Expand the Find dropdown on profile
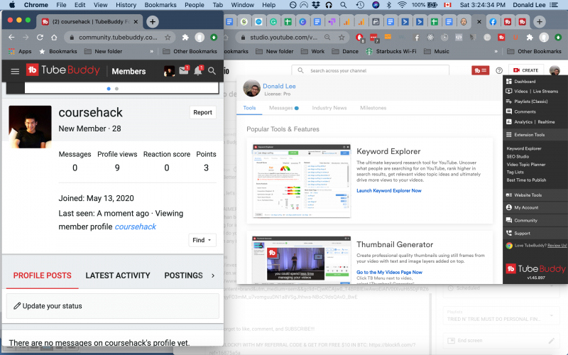 tap(202, 241)
